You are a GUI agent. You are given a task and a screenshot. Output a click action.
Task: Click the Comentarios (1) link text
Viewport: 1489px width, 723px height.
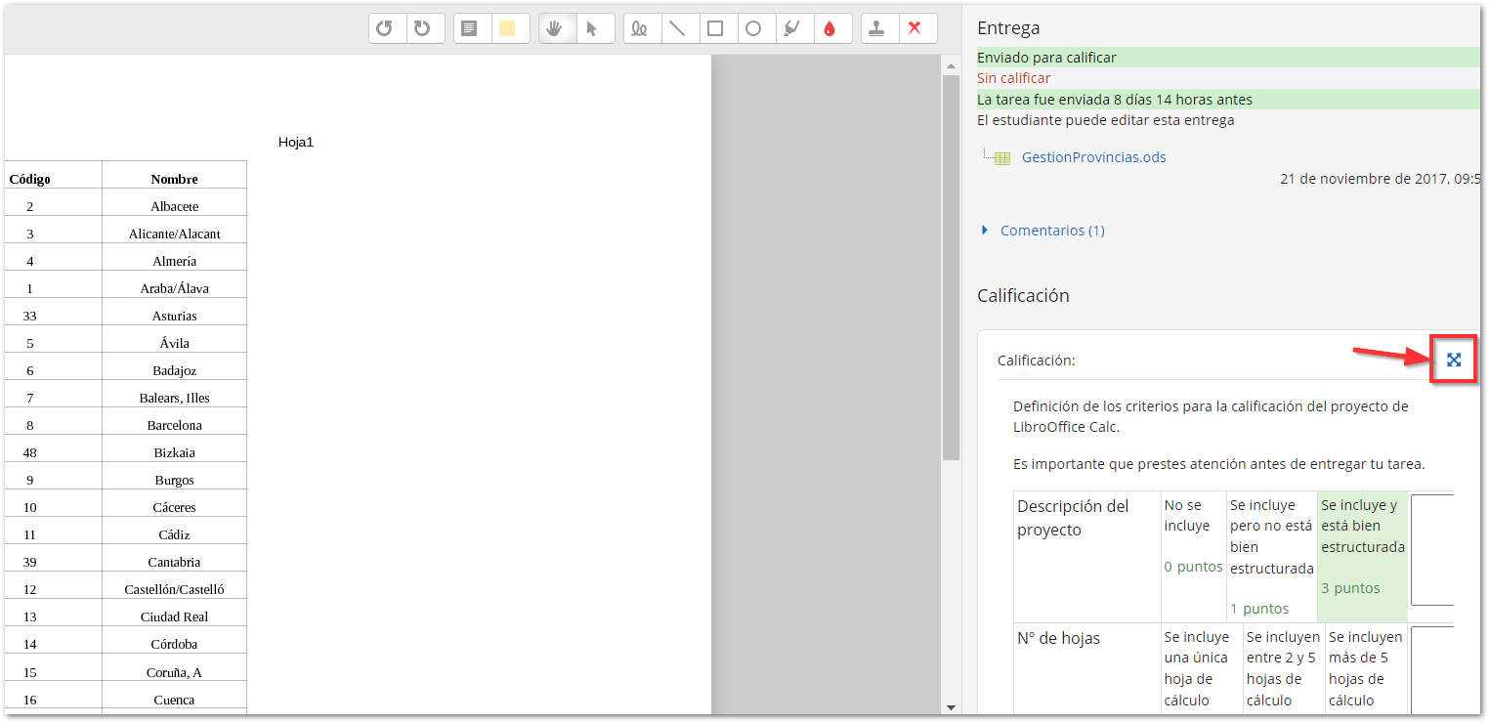coord(1052,231)
